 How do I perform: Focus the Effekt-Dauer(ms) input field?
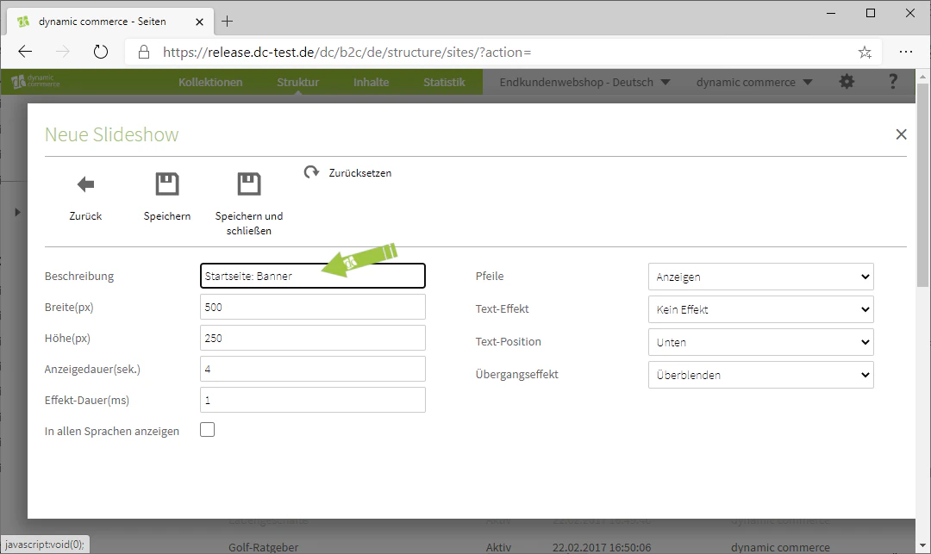click(x=312, y=400)
